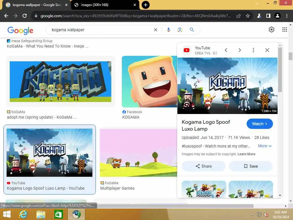Image resolution: width=293 pixels, height=220 pixels.
Task: Reload the page with the refresh icon
Action: coord(25,16)
